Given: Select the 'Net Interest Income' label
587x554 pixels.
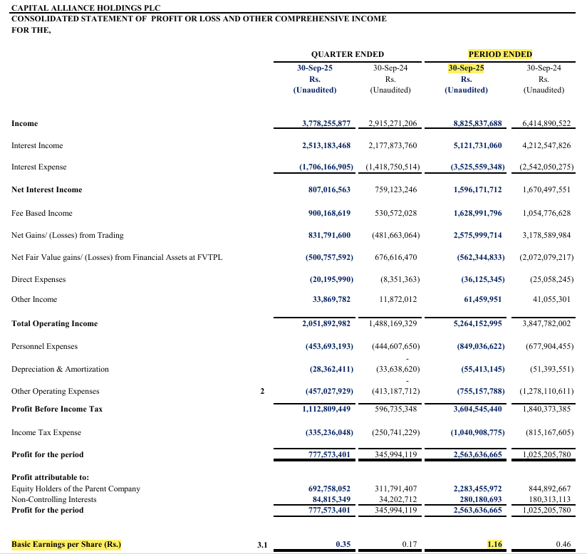Looking at the screenshot, I should [x=47, y=190].
